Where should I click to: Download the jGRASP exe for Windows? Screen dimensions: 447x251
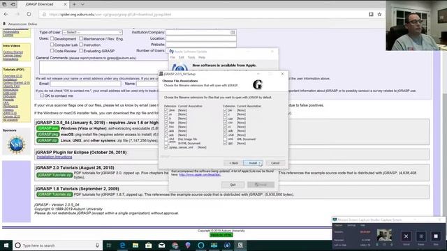[48, 128]
